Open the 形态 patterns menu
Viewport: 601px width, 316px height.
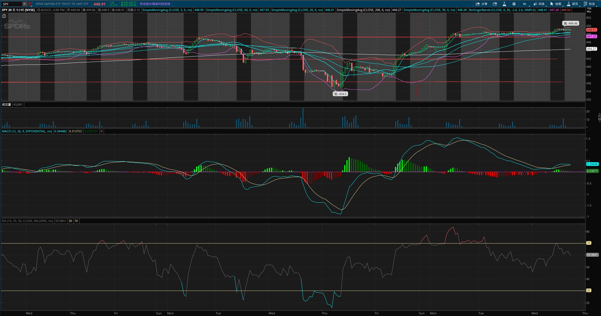[589, 4]
